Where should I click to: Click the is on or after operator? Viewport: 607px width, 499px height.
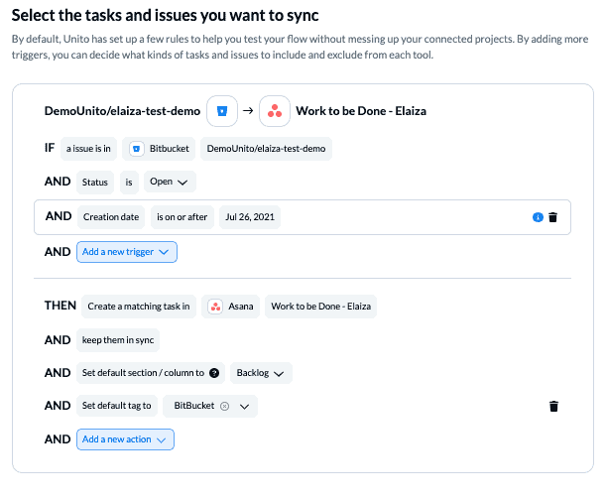point(182,217)
